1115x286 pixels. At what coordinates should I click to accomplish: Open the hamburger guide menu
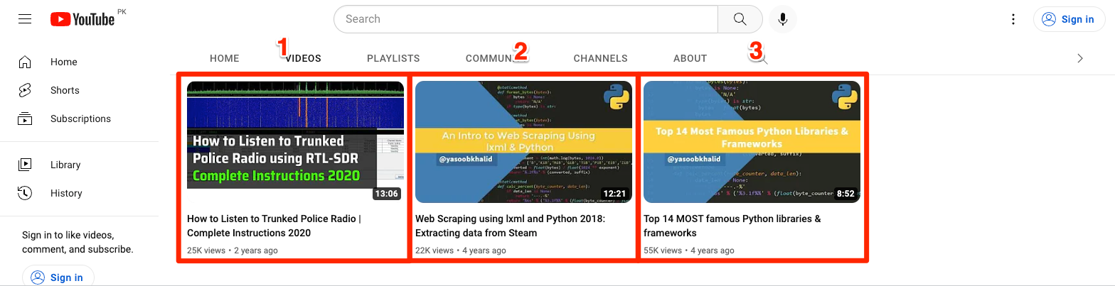[25, 19]
